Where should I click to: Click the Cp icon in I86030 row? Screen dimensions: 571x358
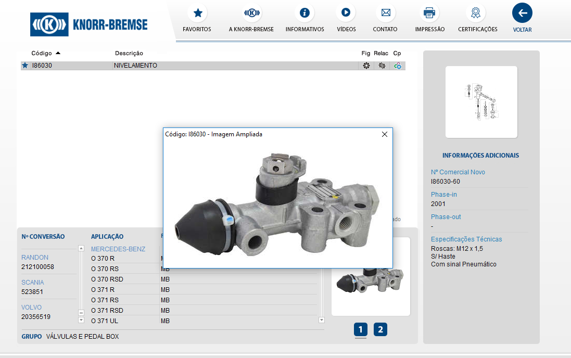point(398,66)
